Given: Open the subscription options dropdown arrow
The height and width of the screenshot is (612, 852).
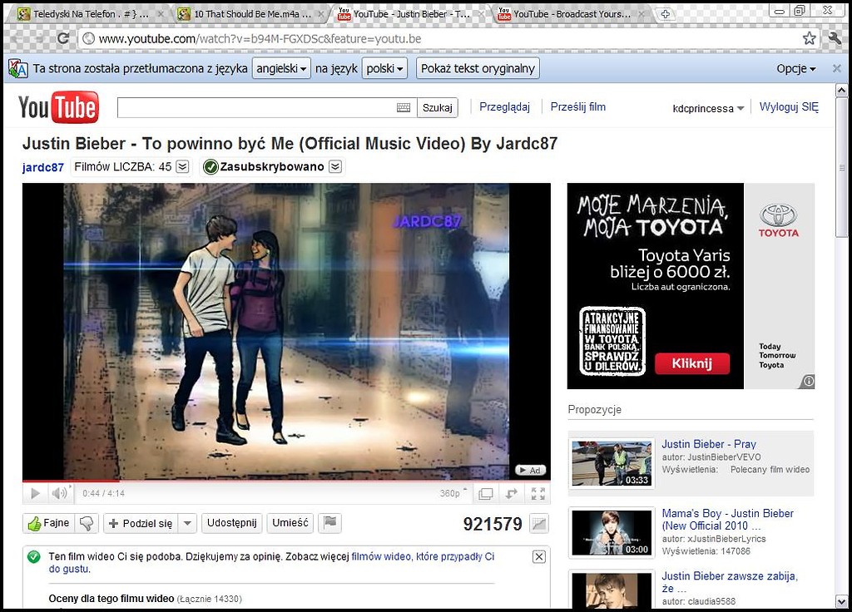Looking at the screenshot, I should pos(336,166).
